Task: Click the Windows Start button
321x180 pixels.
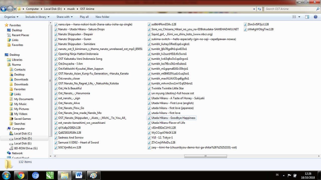Action: click(x=6, y=175)
